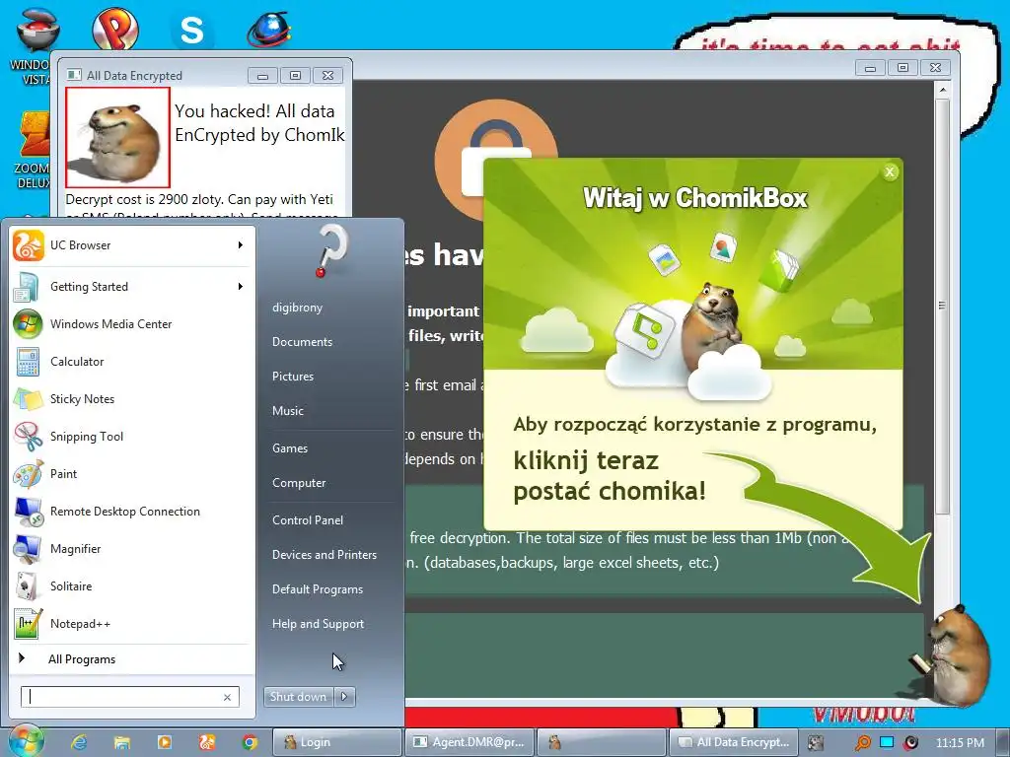Screen dimensions: 1010x757
Task: Switch to Login taskbar window
Action: pyautogui.click(x=337, y=742)
